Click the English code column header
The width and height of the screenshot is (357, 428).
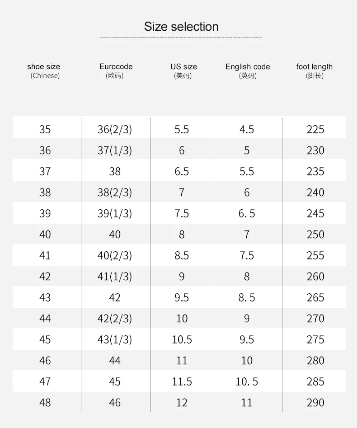point(248,71)
